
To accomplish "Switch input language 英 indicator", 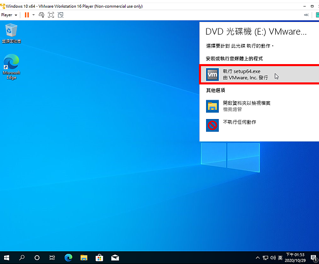I will 280,258.
